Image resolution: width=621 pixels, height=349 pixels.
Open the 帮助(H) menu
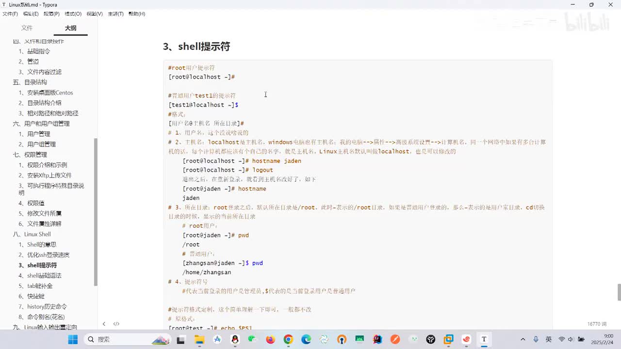(x=137, y=14)
